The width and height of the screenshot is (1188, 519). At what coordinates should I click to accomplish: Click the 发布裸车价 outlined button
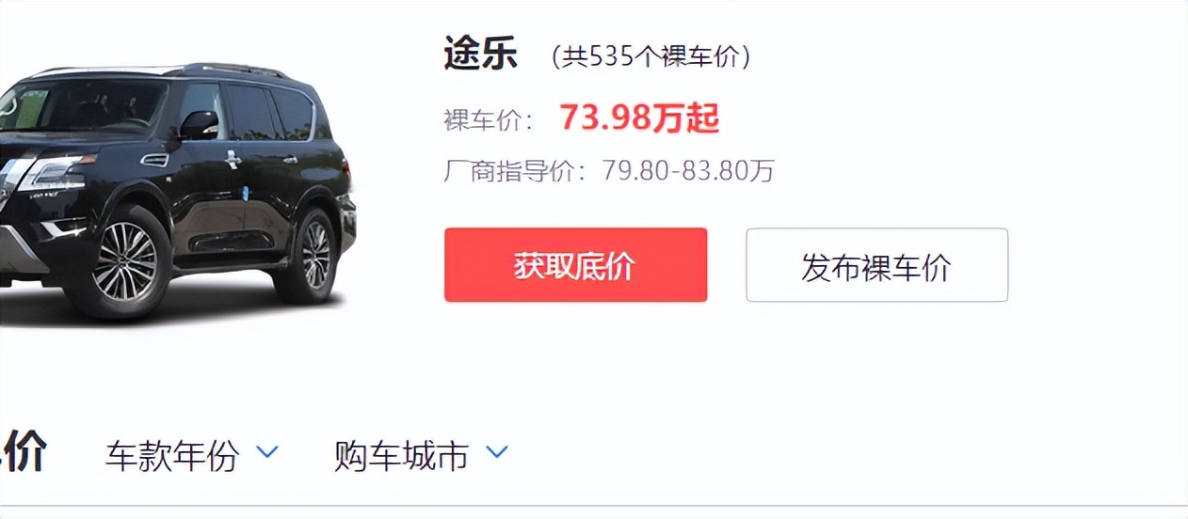click(876, 265)
